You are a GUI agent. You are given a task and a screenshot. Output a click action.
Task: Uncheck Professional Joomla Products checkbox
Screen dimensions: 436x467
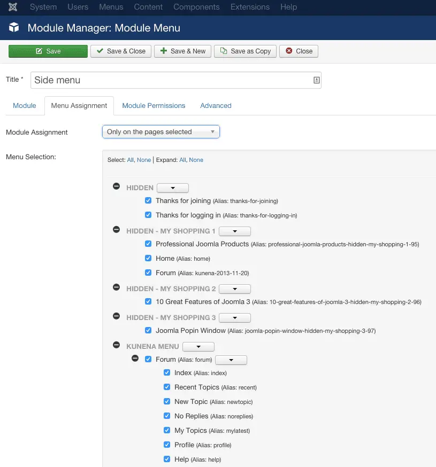148,244
